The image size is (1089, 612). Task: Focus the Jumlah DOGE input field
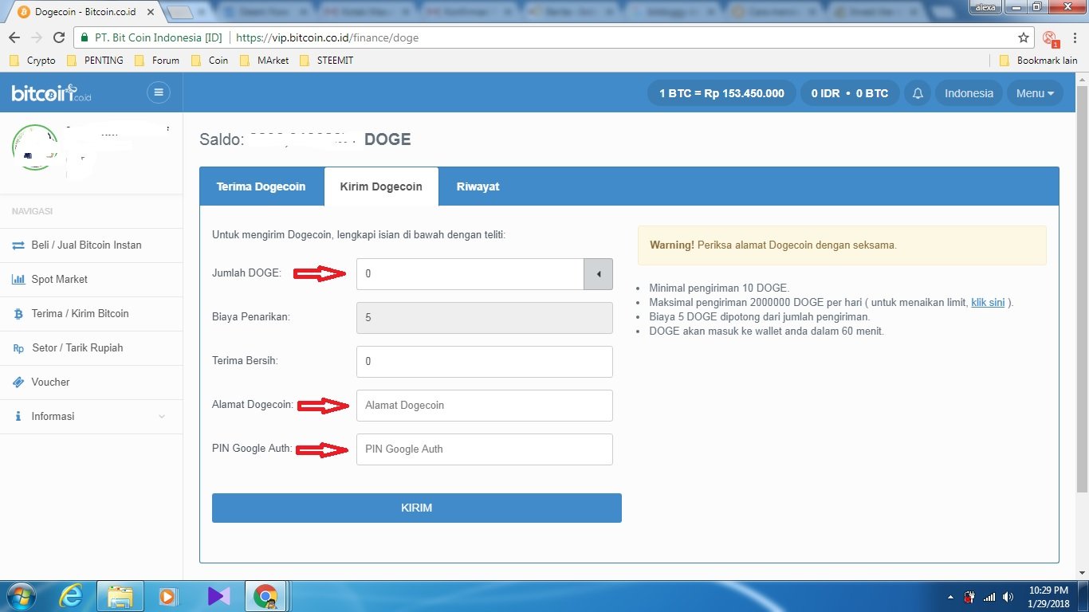(470, 274)
